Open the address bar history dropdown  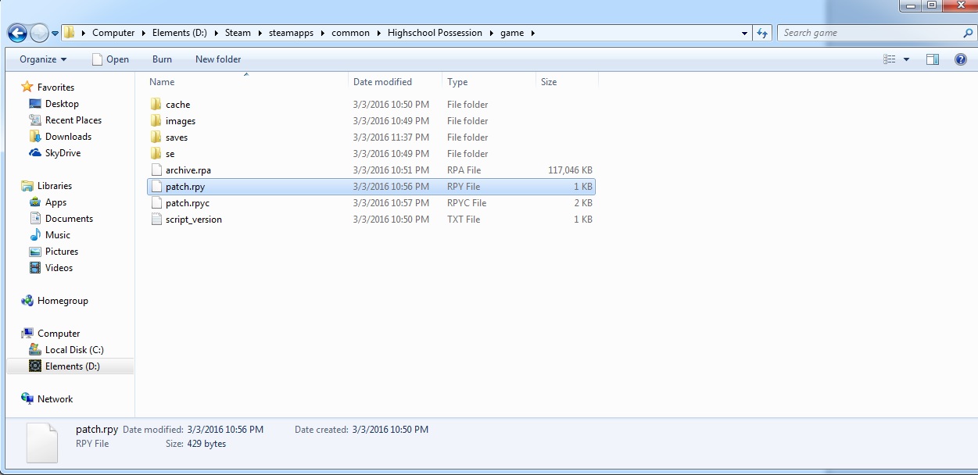(744, 33)
